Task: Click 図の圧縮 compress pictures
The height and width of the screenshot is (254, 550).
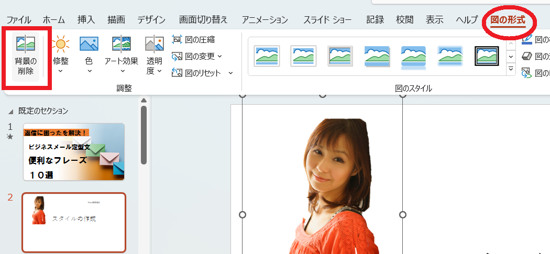Action: tap(193, 40)
